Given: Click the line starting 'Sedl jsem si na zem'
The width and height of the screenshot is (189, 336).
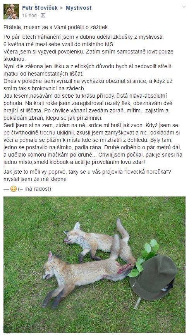Looking at the screenshot, I should coord(91,125).
